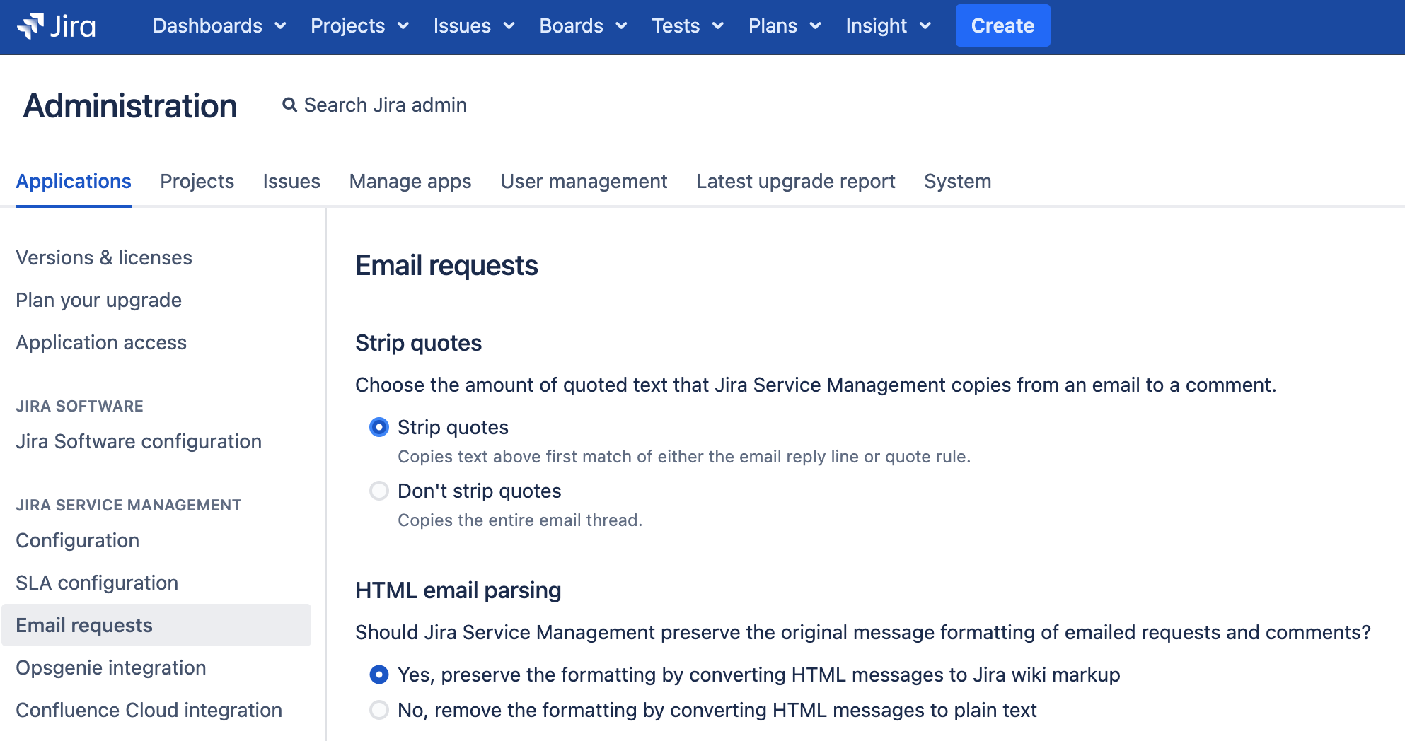This screenshot has height=741, width=1405.
Task: Open the Dashboards dropdown menu
Action: click(x=219, y=26)
